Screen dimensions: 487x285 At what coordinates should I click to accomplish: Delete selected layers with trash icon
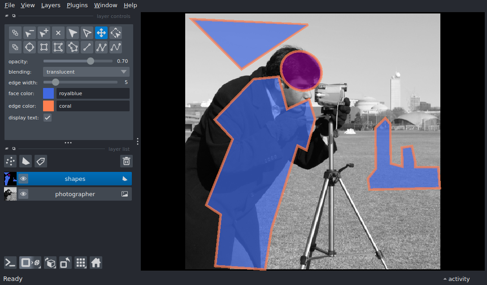(x=126, y=161)
